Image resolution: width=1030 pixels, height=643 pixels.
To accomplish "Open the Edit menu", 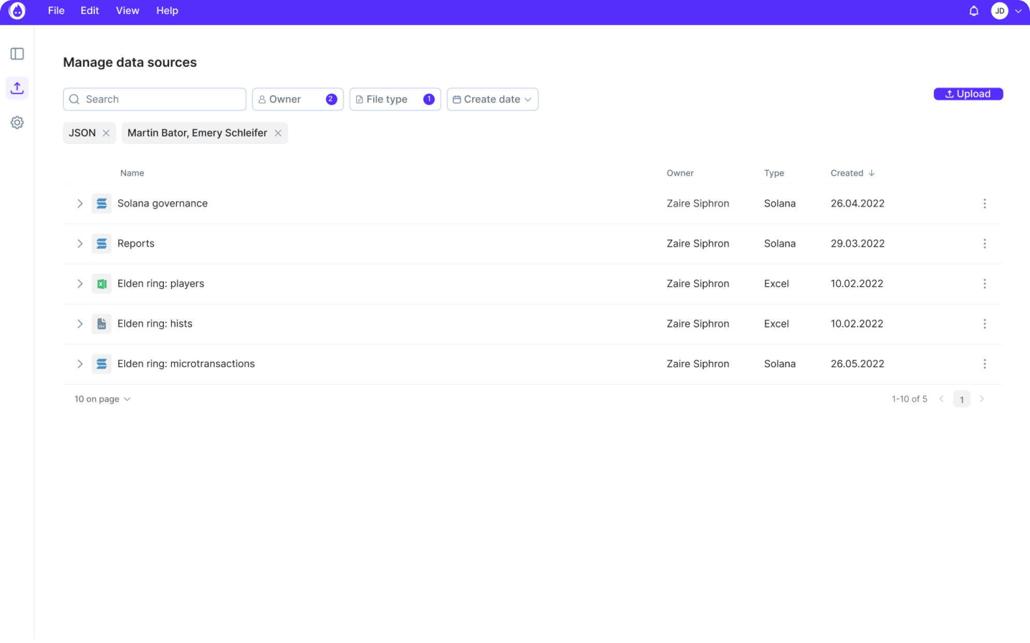I will click(x=89, y=10).
